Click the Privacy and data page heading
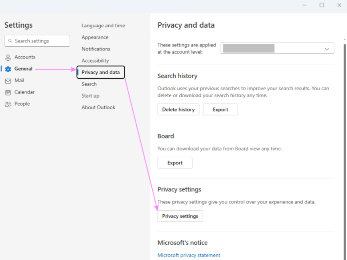The width and height of the screenshot is (347, 260). click(x=186, y=25)
